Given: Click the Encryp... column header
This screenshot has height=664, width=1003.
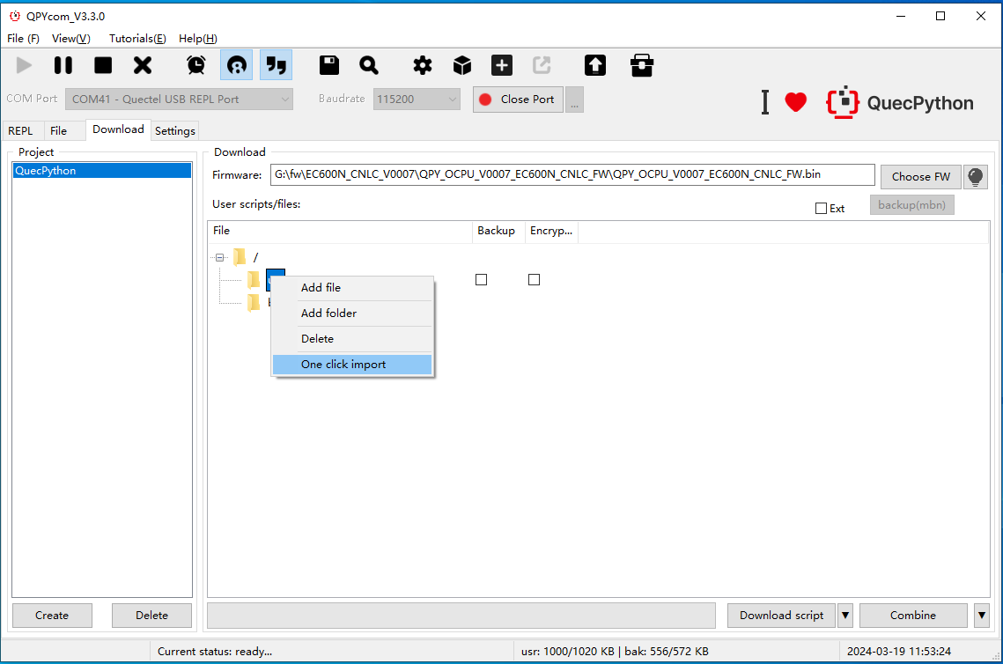Looking at the screenshot, I should [551, 231].
